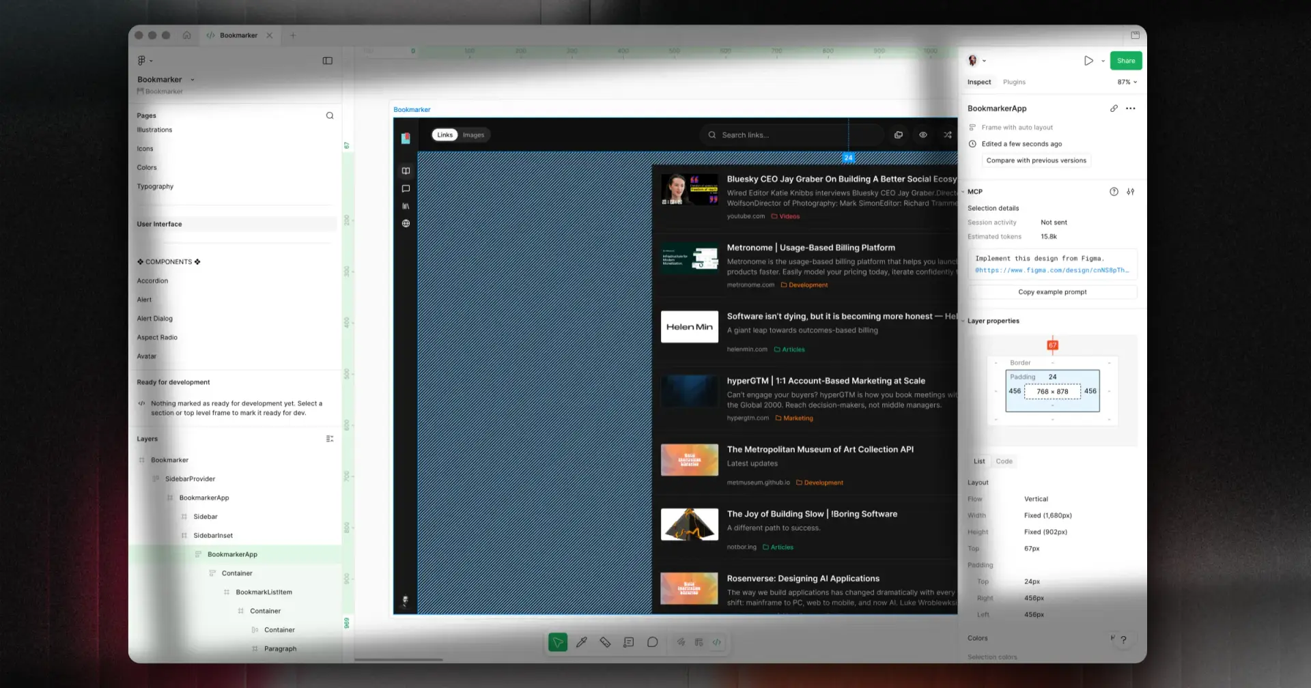Viewport: 1311px width, 688px height.
Task: Click the MCP help question mark icon
Action: pos(1114,192)
